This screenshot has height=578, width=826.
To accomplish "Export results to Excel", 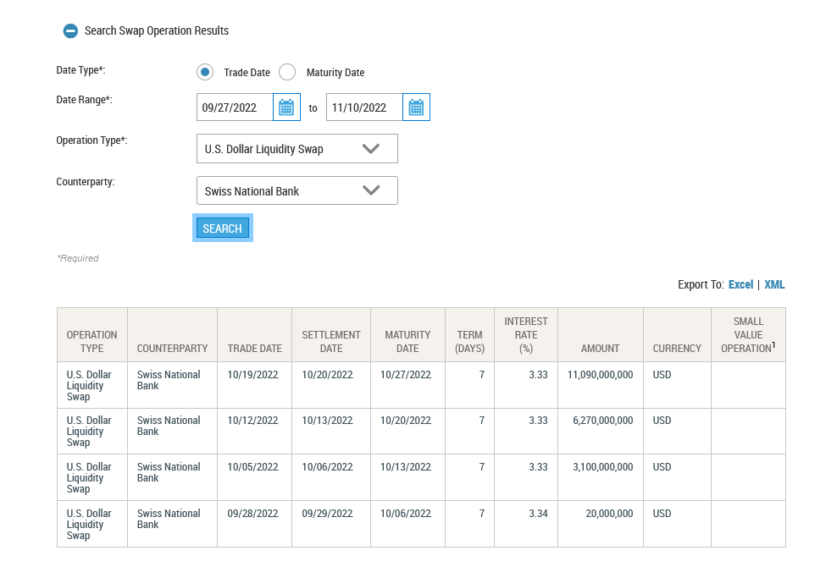I will pyautogui.click(x=740, y=285).
